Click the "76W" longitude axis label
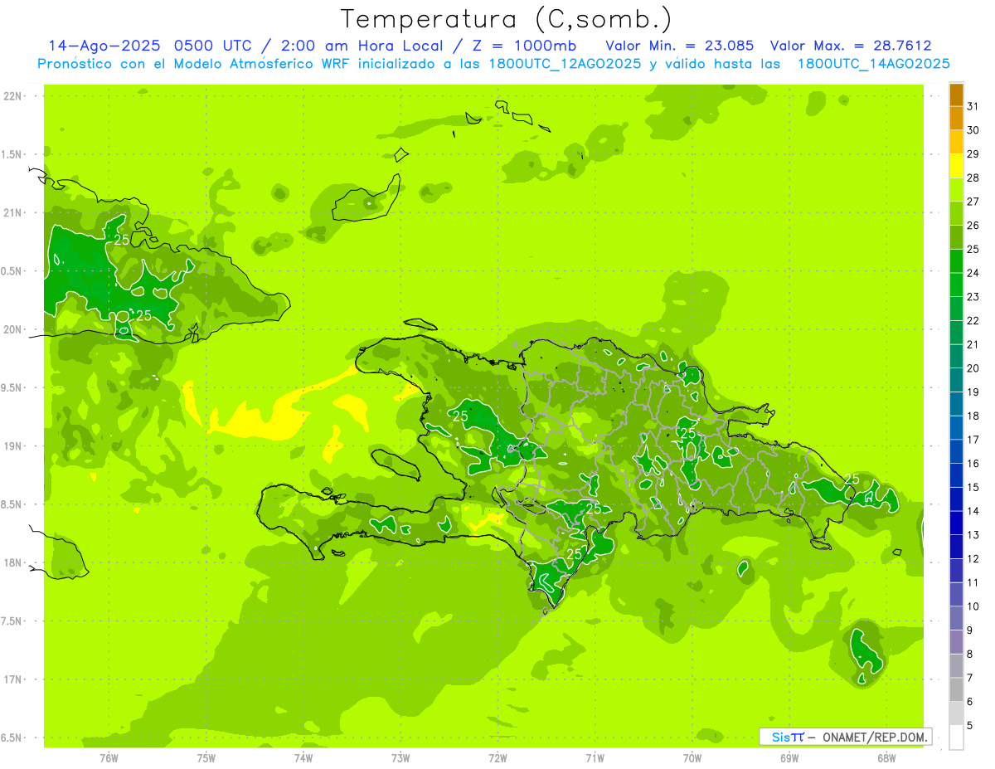Screen dimensions: 995x769 tap(109, 757)
